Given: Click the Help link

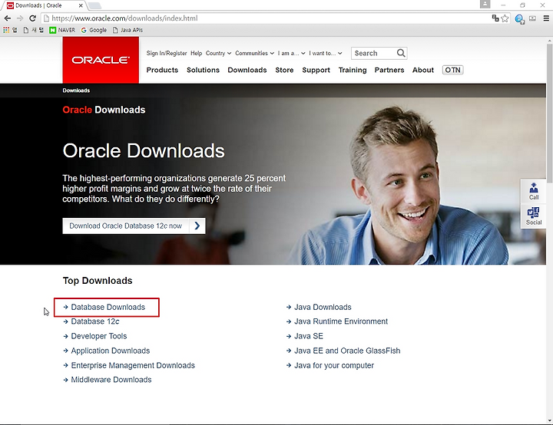Looking at the screenshot, I should 196,53.
